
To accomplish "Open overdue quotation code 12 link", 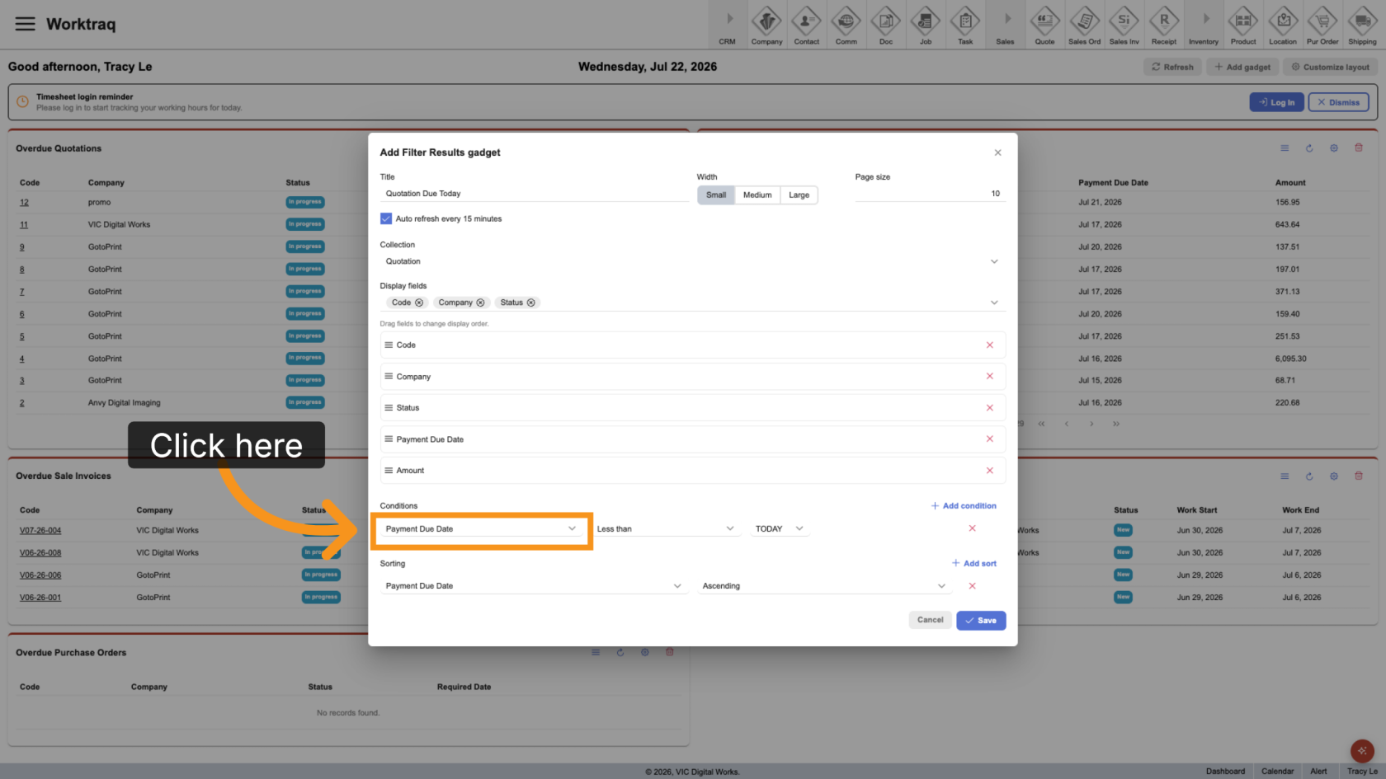I will click(x=24, y=203).
